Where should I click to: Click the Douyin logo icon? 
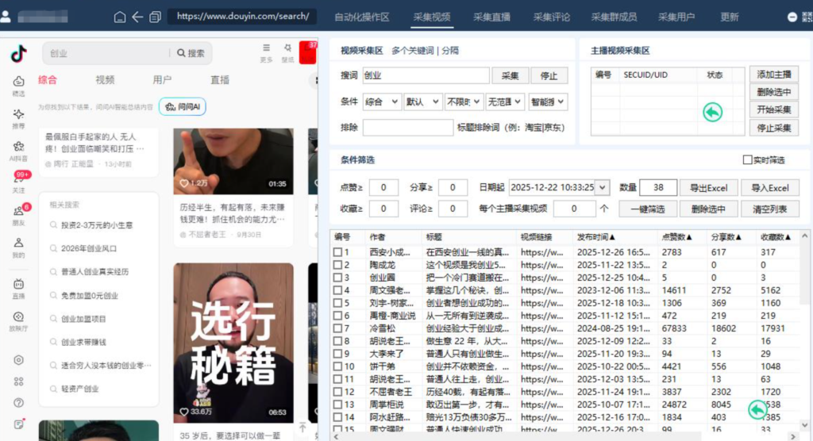pyautogui.click(x=18, y=53)
